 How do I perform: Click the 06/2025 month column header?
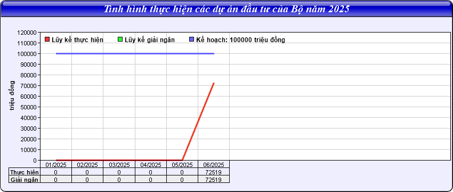[x=214, y=165]
